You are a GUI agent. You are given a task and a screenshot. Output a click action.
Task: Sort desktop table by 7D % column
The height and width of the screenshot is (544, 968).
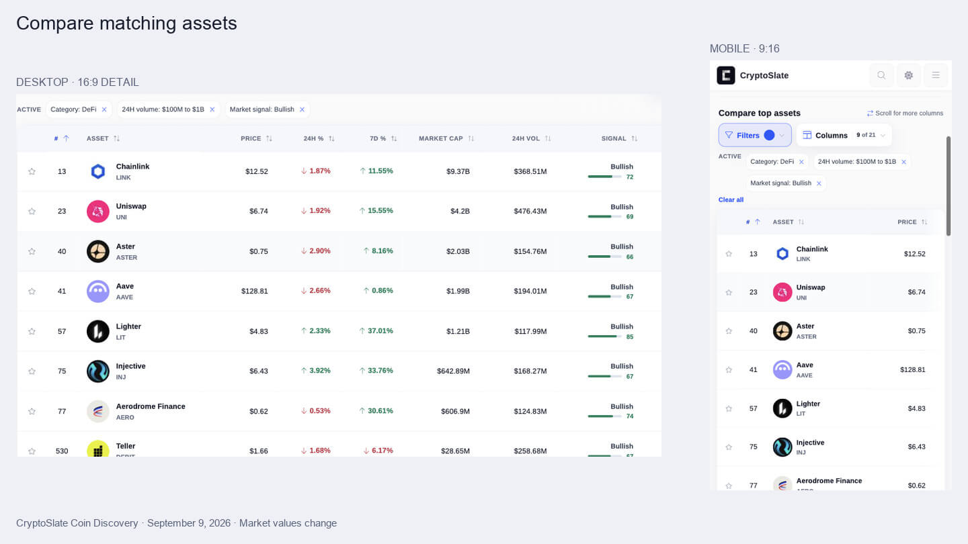point(383,138)
